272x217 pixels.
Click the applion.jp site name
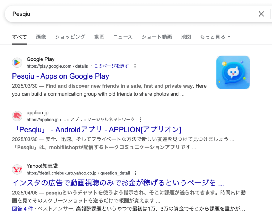point(37,113)
